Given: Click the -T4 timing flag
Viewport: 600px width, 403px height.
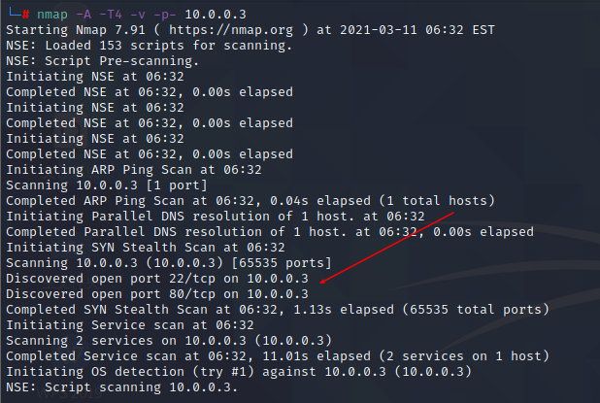Looking at the screenshot, I should [111, 15].
